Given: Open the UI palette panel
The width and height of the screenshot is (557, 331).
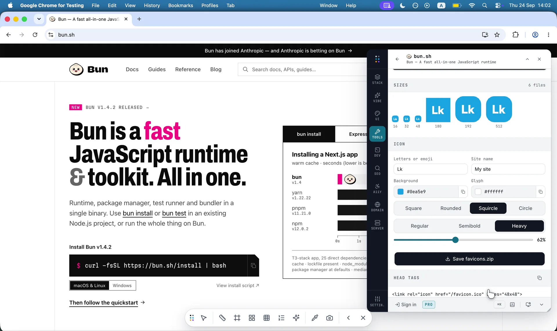Looking at the screenshot, I should (x=377, y=115).
